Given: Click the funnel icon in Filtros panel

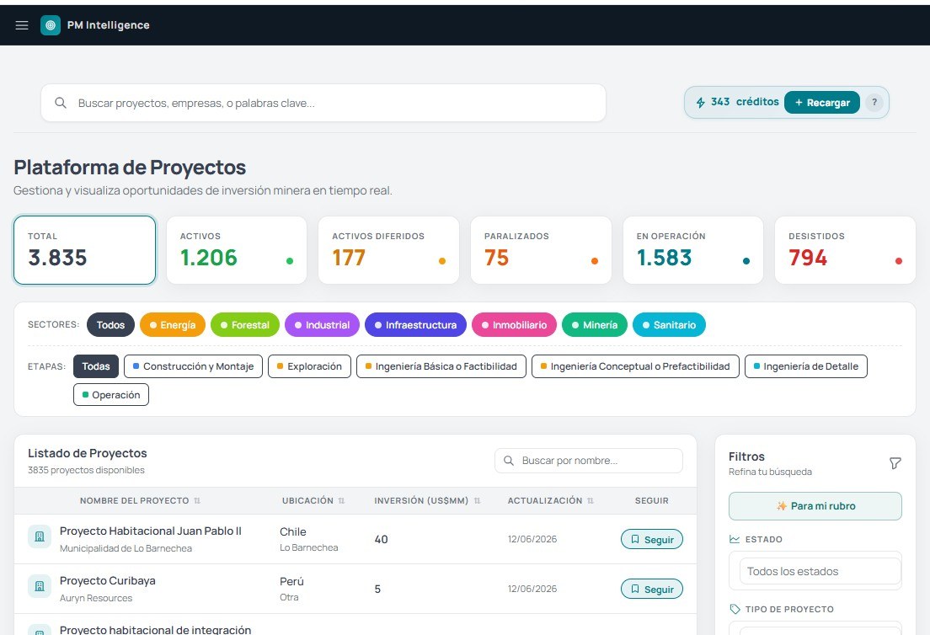Looking at the screenshot, I should point(895,463).
